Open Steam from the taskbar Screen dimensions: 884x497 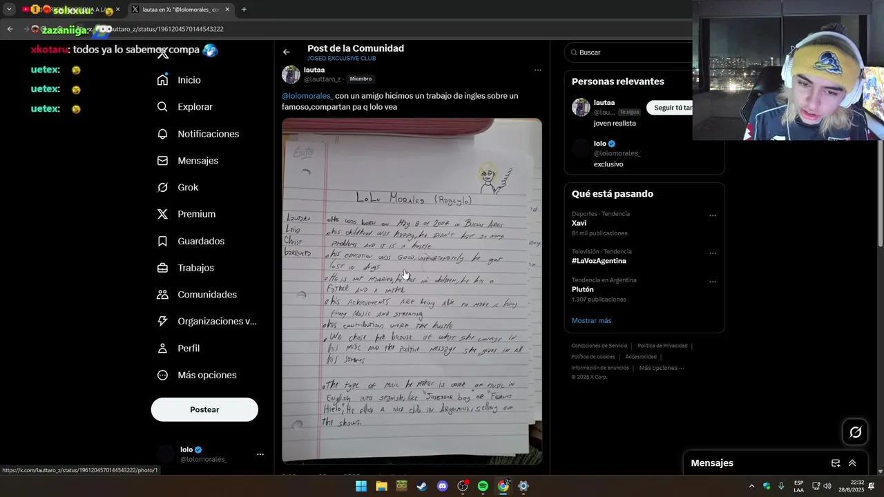(x=422, y=486)
